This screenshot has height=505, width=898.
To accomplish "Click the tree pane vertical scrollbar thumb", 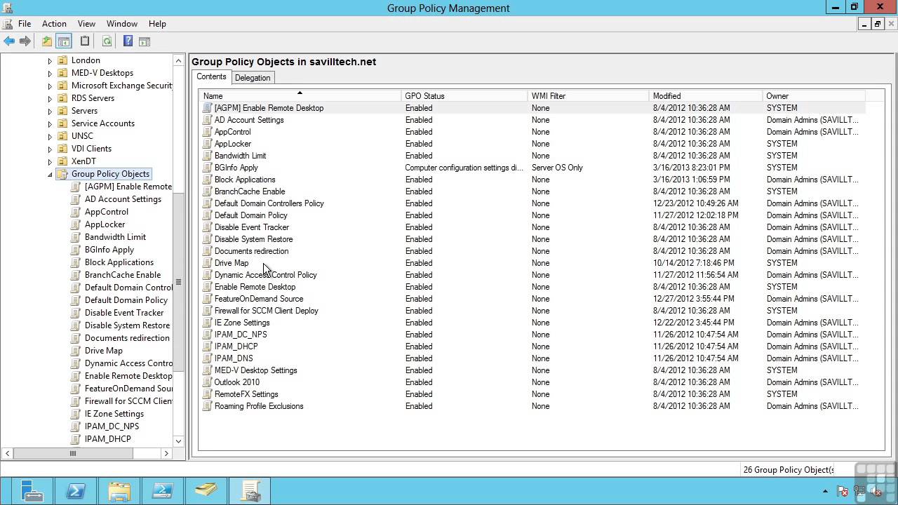I will [x=178, y=282].
